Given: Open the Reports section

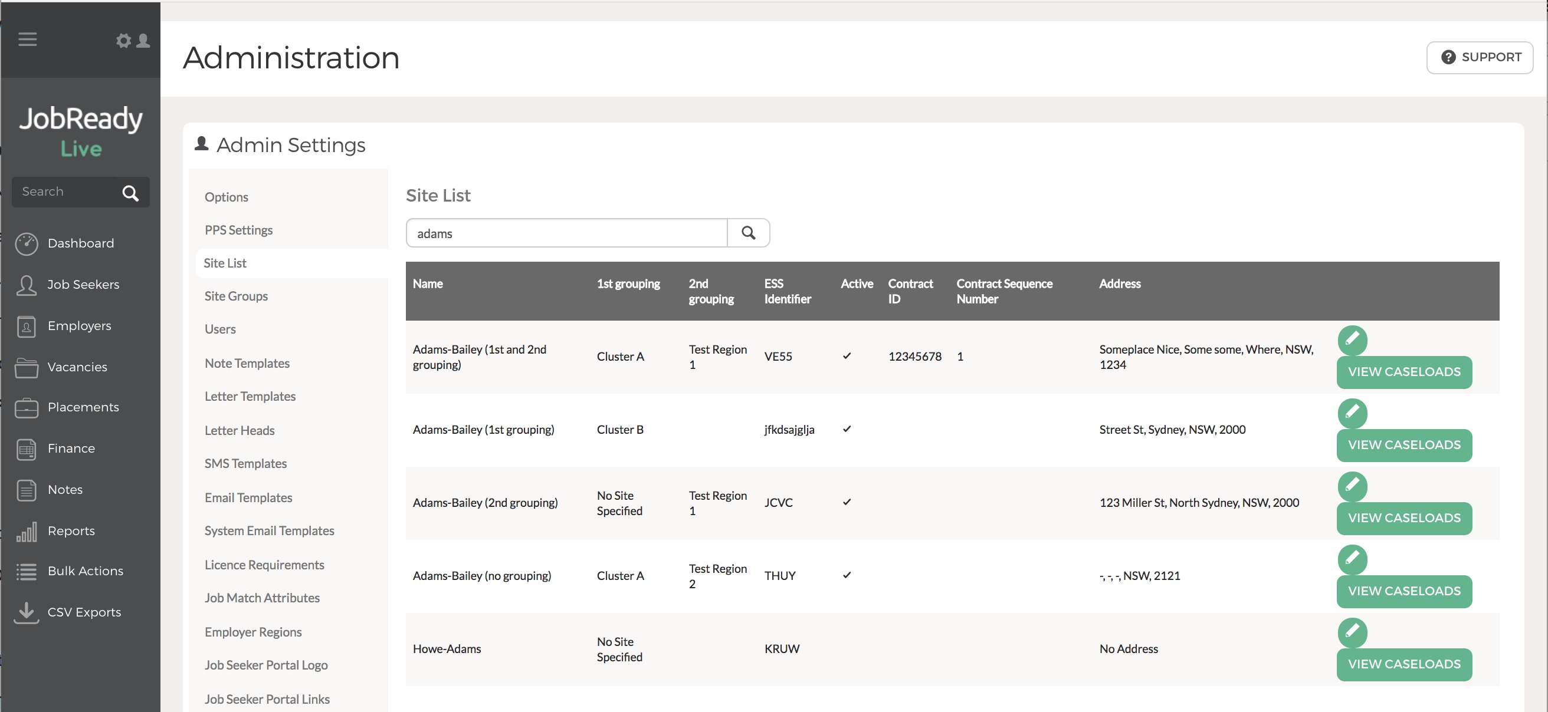Looking at the screenshot, I should (x=71, y=530).
